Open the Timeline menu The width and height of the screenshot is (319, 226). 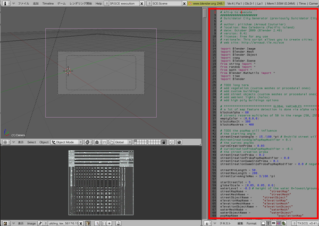click(48, 4)
